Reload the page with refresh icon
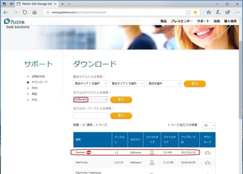 (25, 13)
